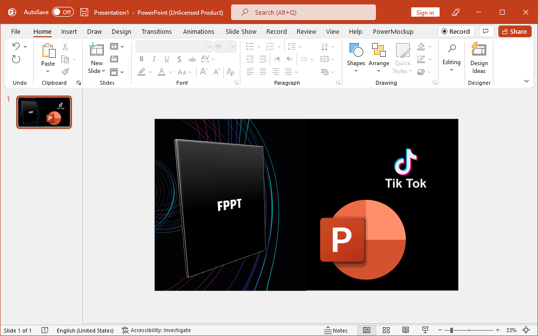Click the Clear All Formatting icon

point(230,72)
